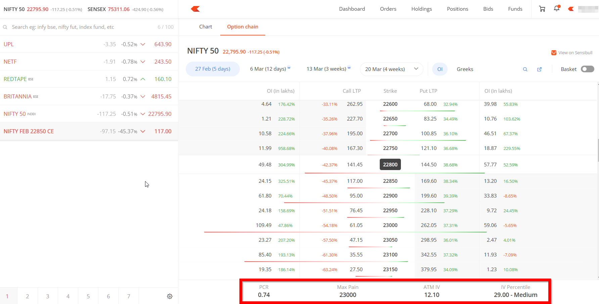
Task: Select the Option chain tab
Action: coord(242,27)
